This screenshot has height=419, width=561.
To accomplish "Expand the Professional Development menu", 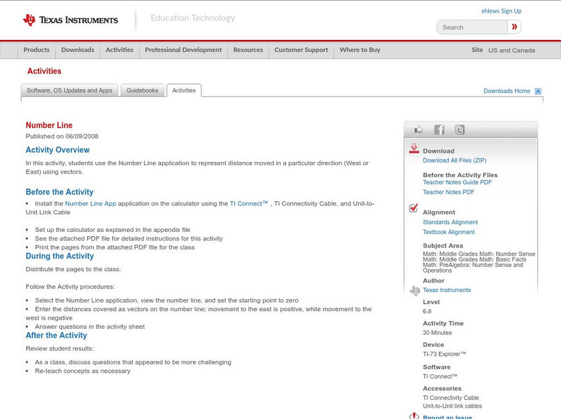I will (183, 50).
